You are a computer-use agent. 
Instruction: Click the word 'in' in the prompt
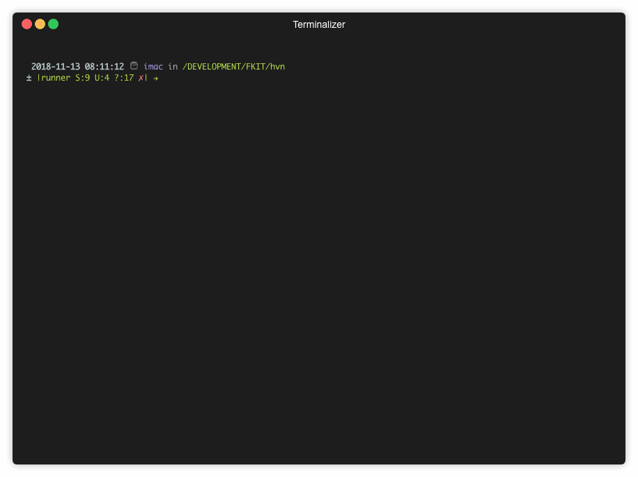click(173, 67)
